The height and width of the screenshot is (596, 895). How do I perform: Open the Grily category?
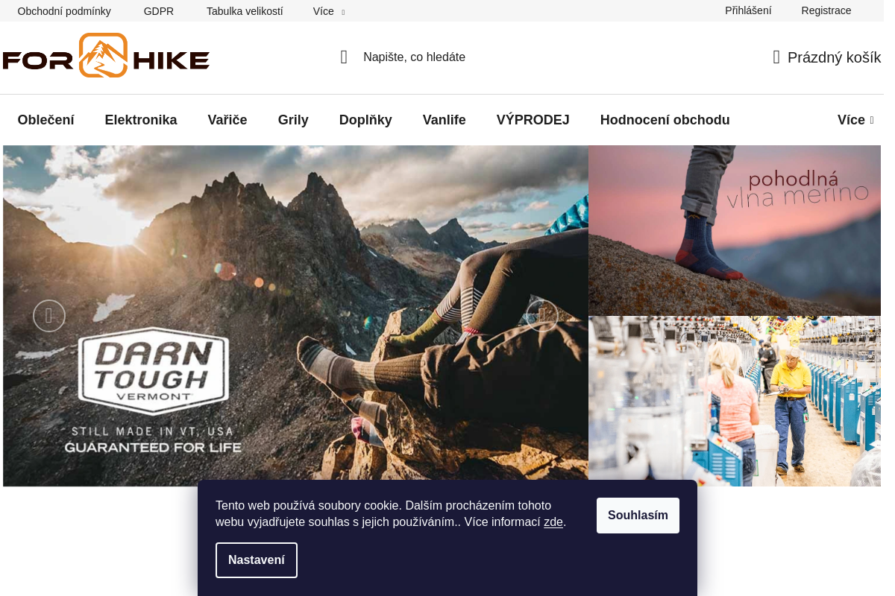293,120
